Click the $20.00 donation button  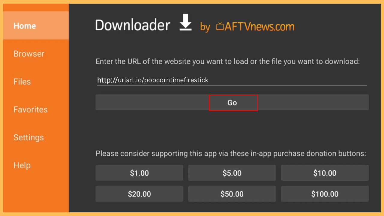[x=139, y=194]
